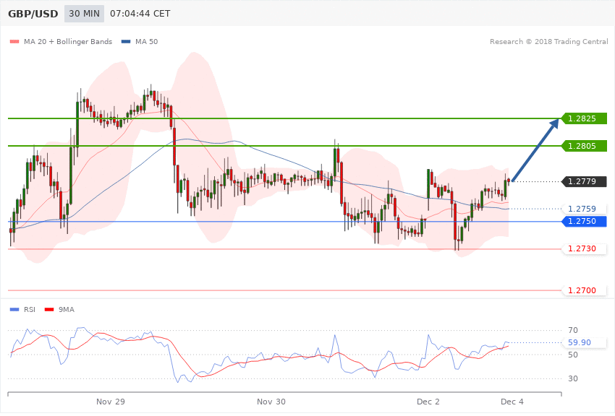Click the 1.2730 support price label
This screenshot has height=416, width=615.
[x=584, y=248]
